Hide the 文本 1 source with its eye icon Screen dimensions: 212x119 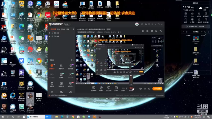coord(50,33)
